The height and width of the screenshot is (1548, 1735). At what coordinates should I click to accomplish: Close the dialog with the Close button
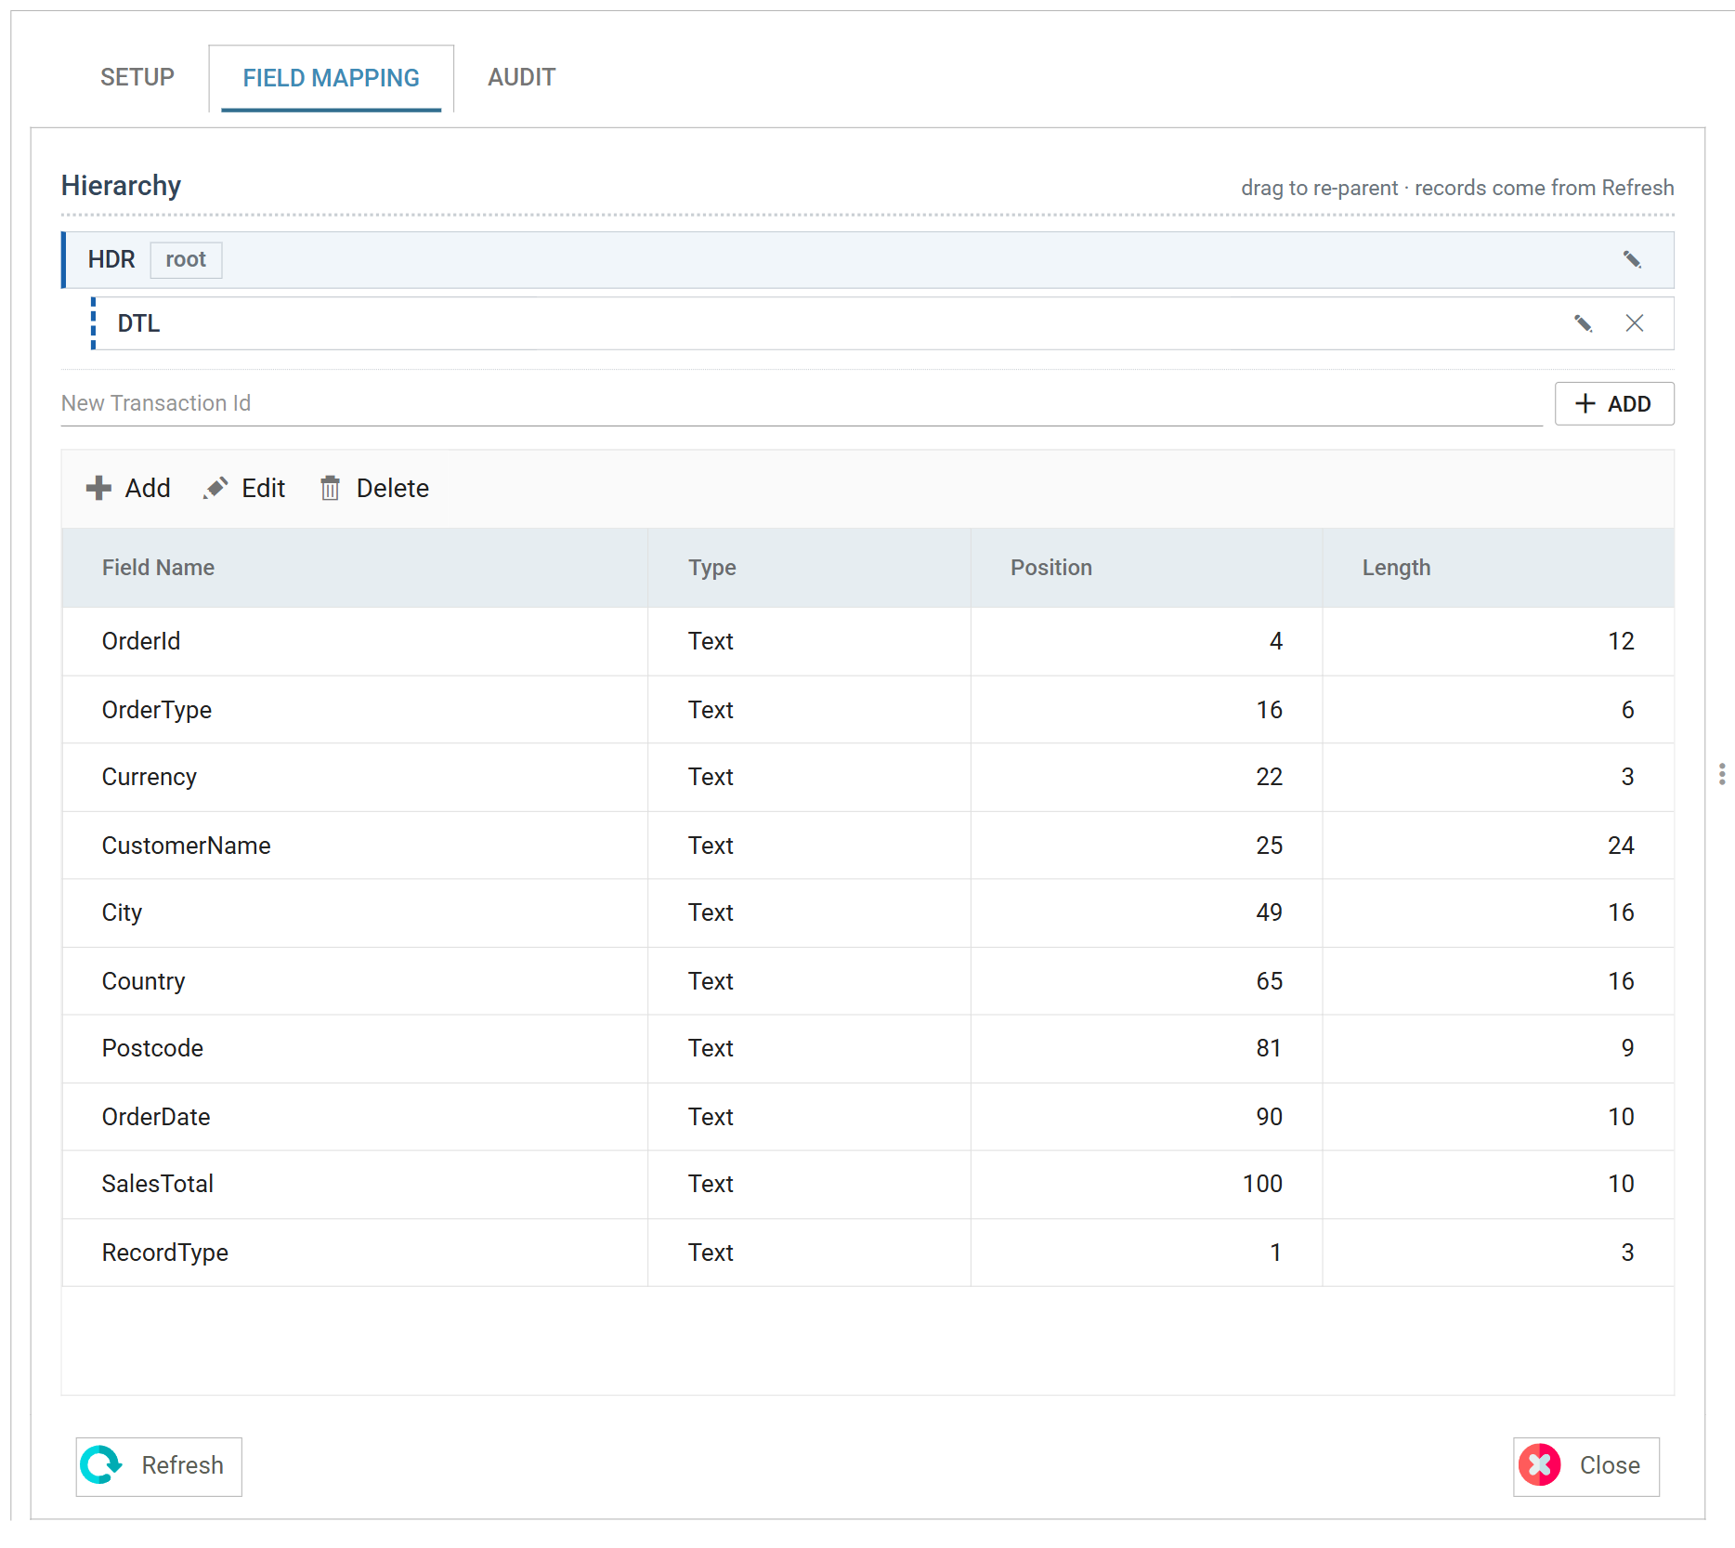[x=1585, y=1465]
